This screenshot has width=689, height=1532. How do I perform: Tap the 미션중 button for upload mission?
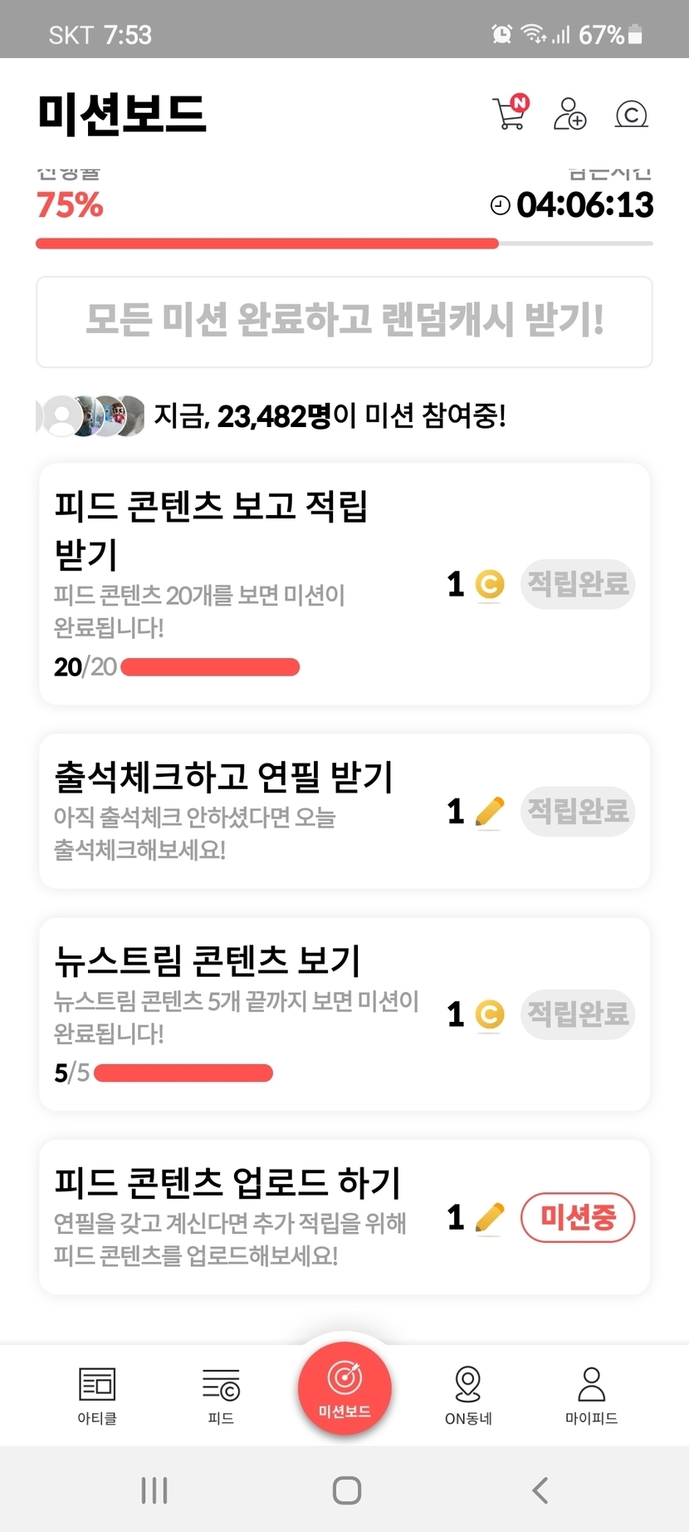(x=578, y=1218)
